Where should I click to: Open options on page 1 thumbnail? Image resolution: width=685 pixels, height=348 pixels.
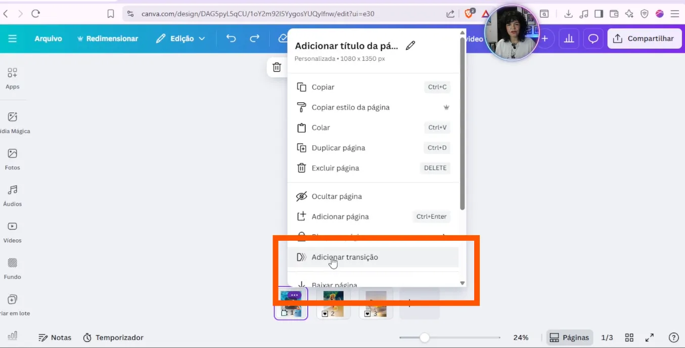(x=294, y=295)
